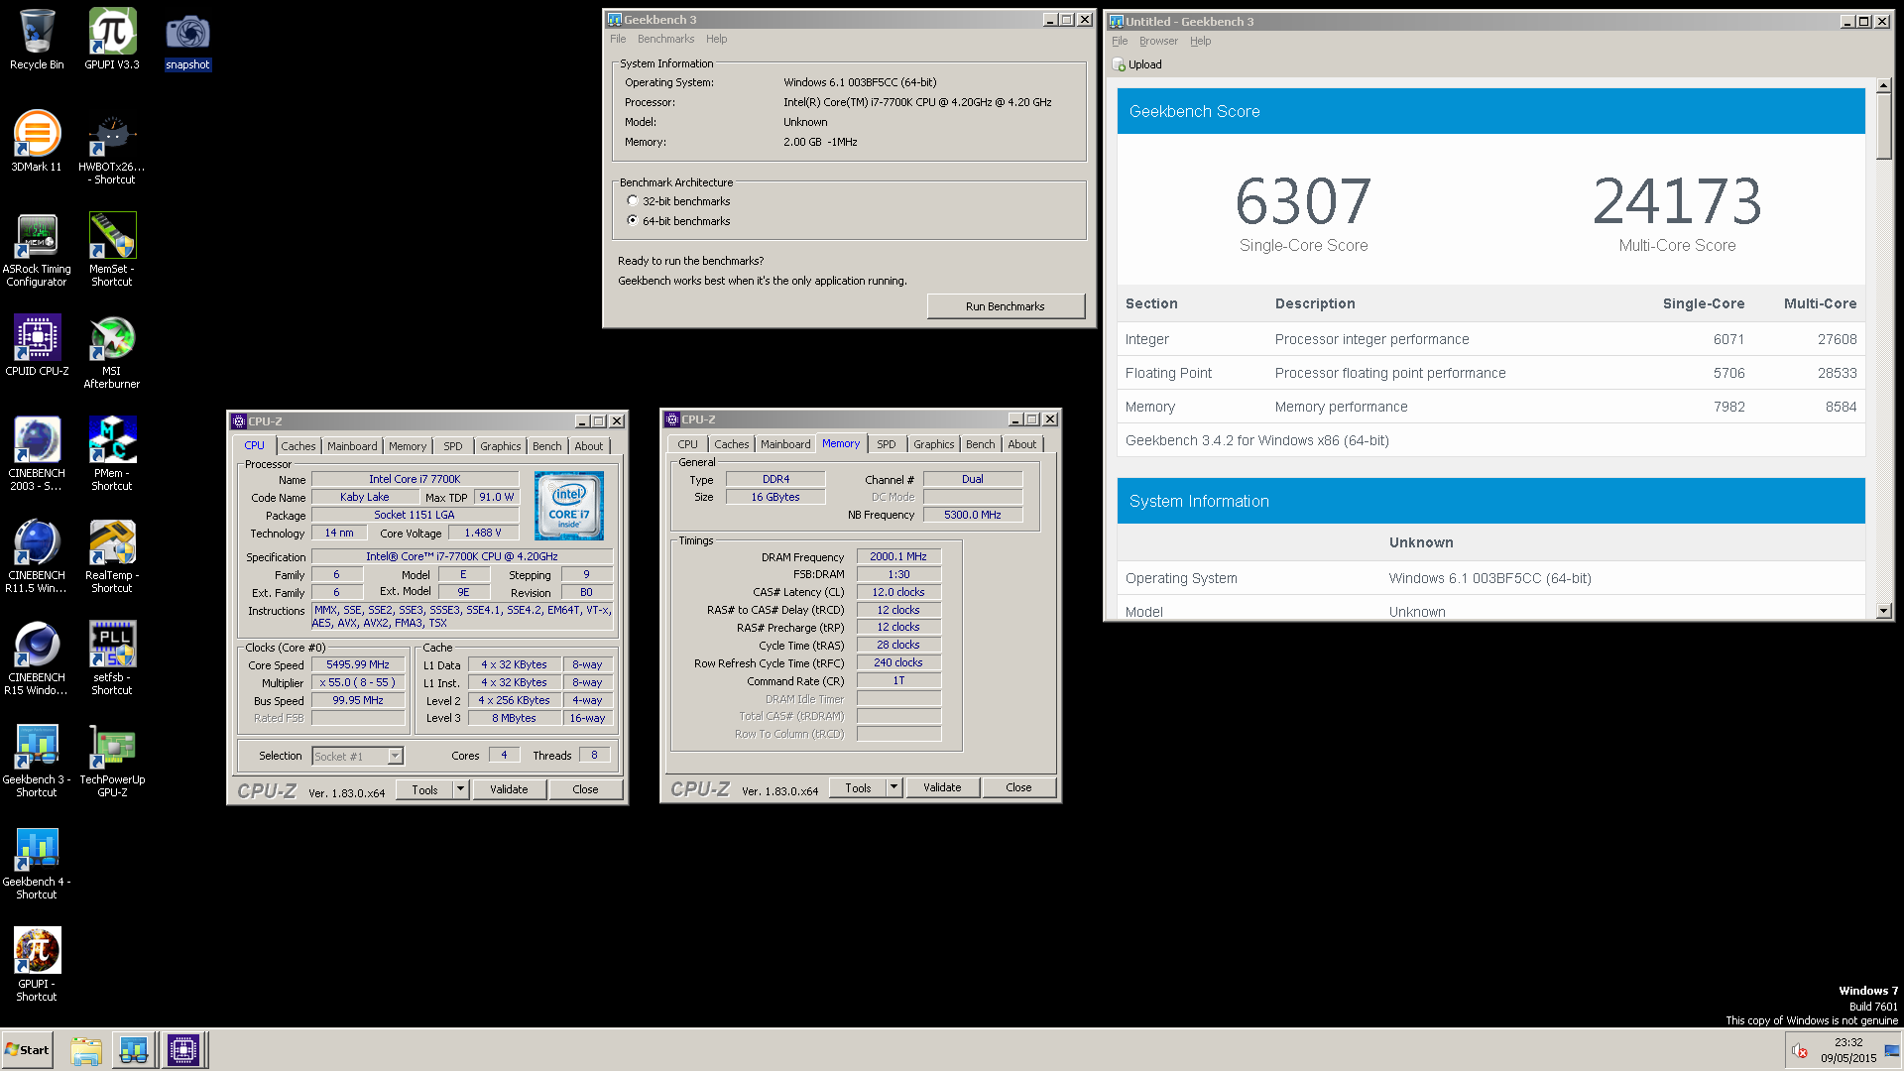Switch to CPU-Z taskbar icon
This screenshot has height=1071, width=1904.
click(183, 1050)
